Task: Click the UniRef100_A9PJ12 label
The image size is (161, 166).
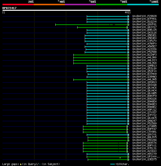Action: tap(144, 110)
